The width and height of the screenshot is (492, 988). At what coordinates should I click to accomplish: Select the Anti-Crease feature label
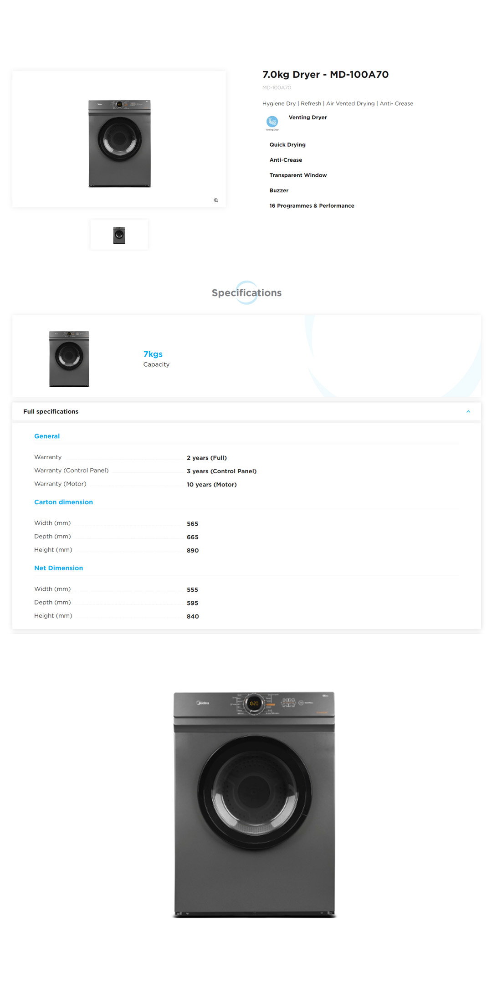point(286,160)
